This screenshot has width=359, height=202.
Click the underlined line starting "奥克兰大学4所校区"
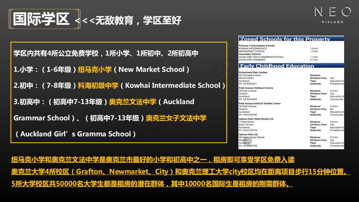coord(181,172)
